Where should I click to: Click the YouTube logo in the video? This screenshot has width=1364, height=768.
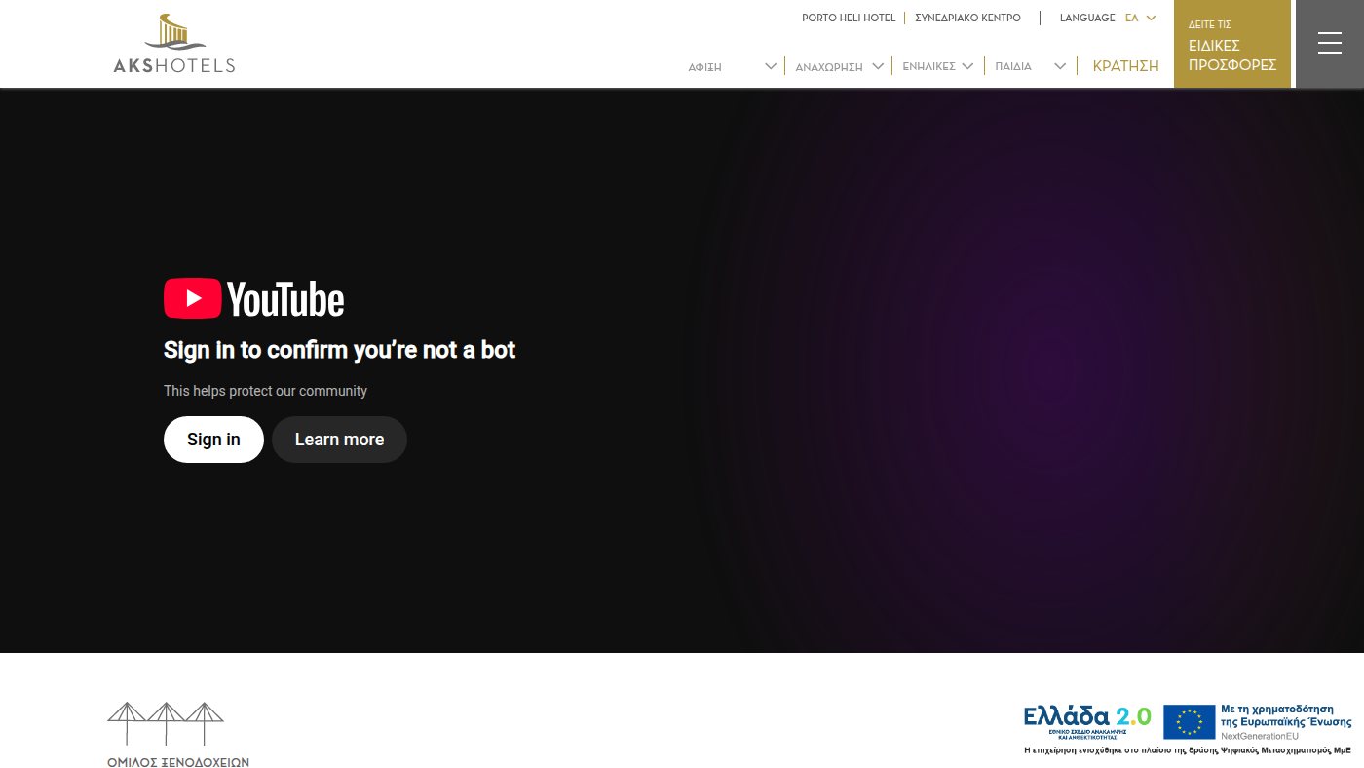pyautogui.click(x=254, y=299)
